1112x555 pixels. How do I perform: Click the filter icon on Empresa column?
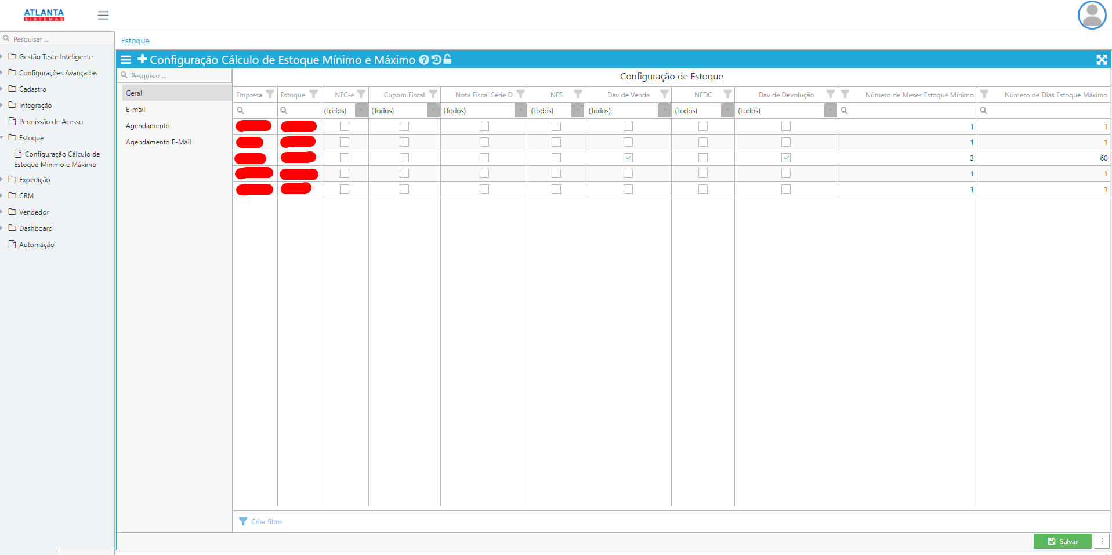pos(270,95)
